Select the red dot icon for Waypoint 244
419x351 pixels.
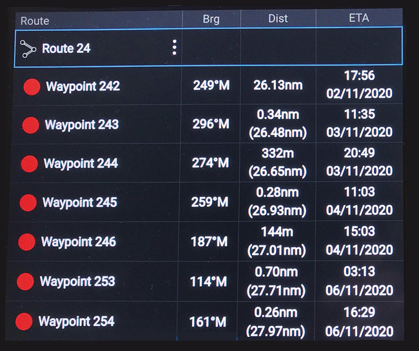pos(30,164)
